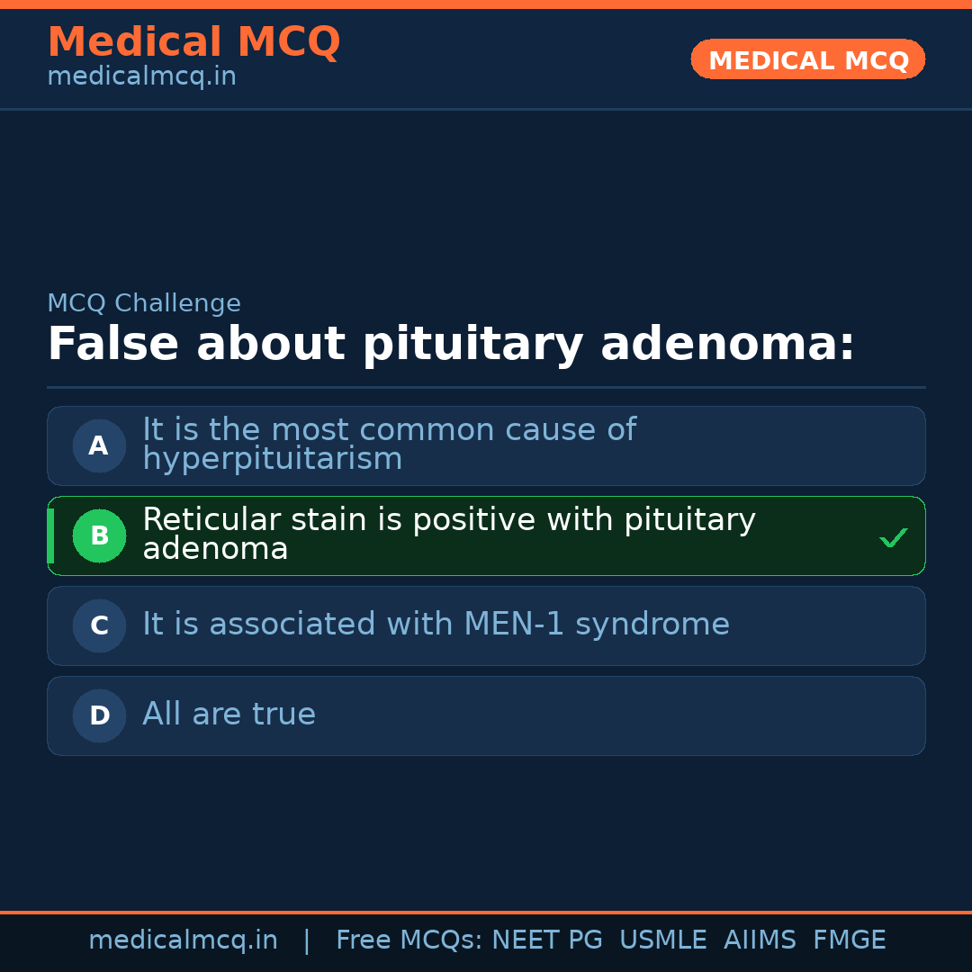Choose 'It is associated with MEN-1 syndrome'
This screenshot has width=972, height=972.
(436, 625)
